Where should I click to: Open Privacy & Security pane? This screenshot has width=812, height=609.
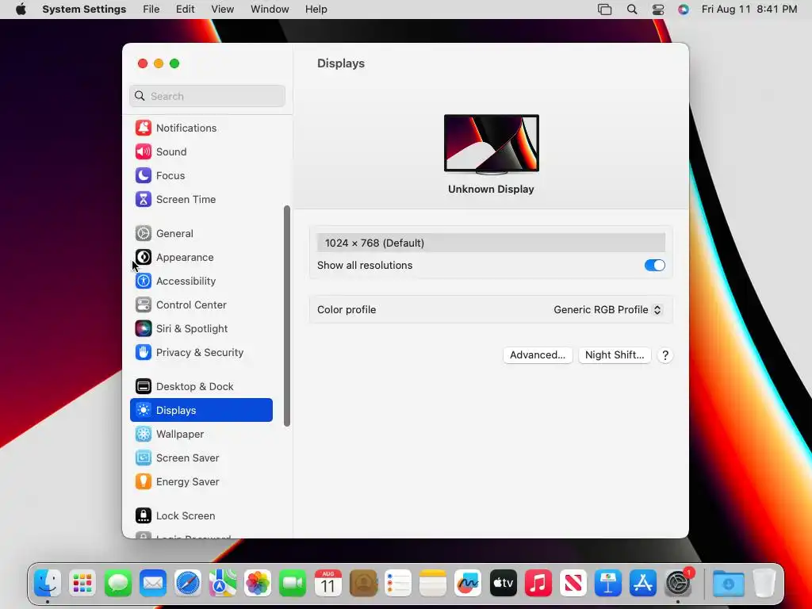201,353
